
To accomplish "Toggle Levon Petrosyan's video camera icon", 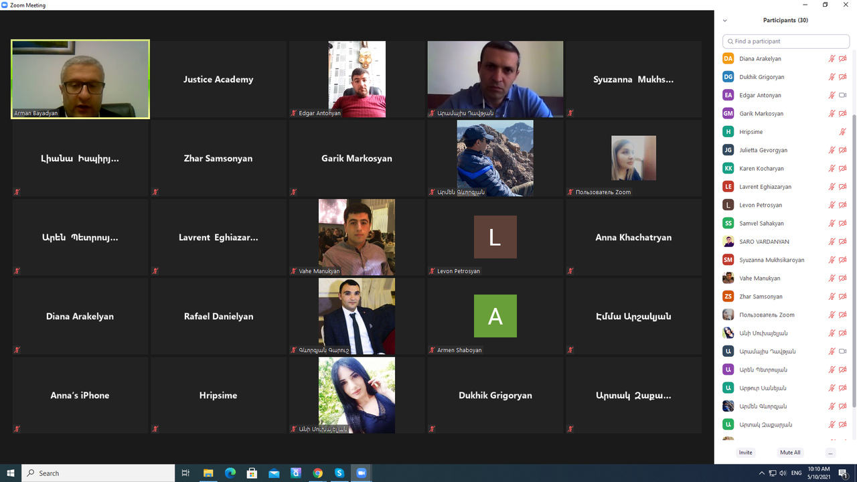I will [843, 205].
